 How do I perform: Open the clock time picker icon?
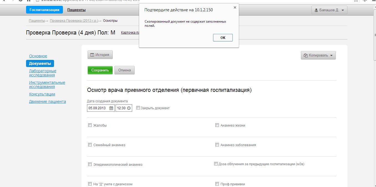pyautogui.click(x=129, y=108)
